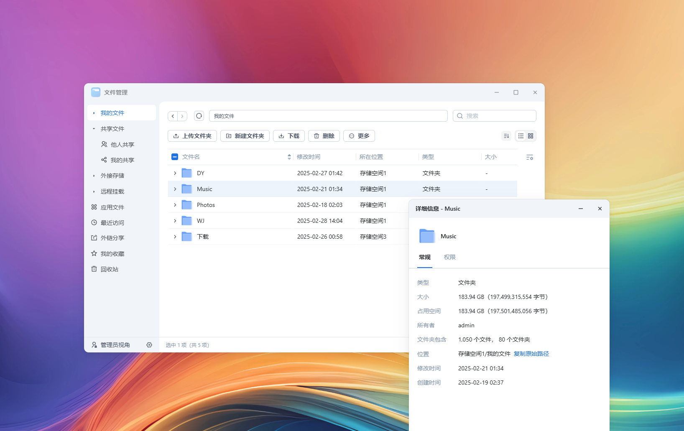Expand 我的文件 in sidebar
The height and width of the screenshot is (431, 684).
[94, 113]
